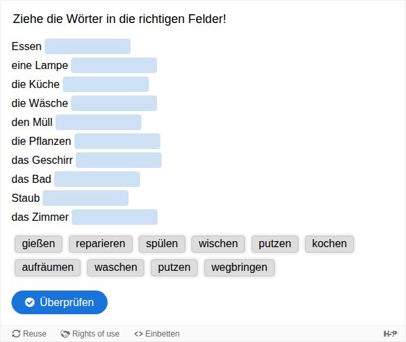406x342 pixels.
Task: Click the Reuse link
Action: [30, 334]
